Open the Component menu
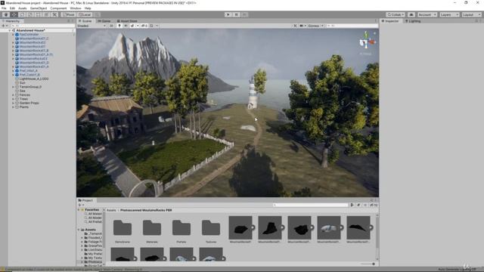 coord(58,8)
